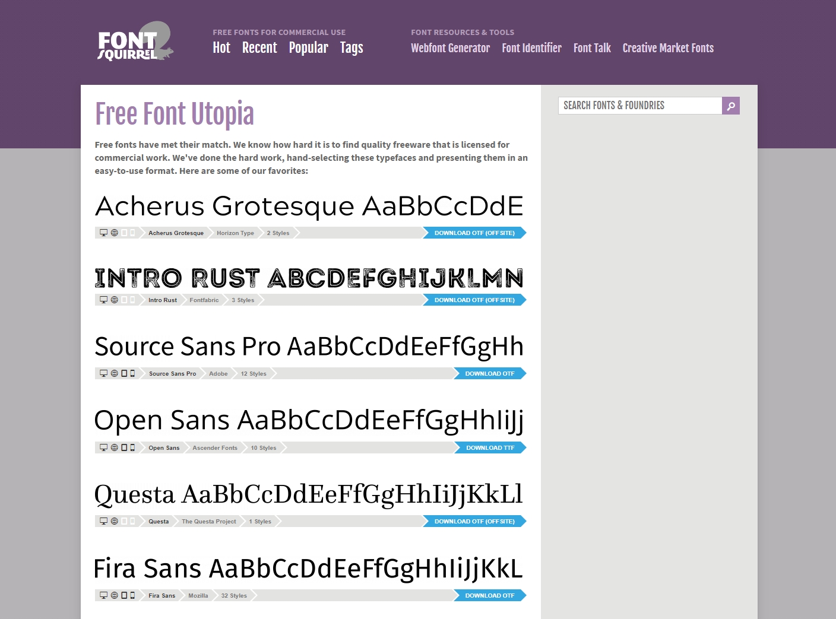Click the Ascender Fonts foundry link
The image size is (836, 619).
click(x=215, y=447)
